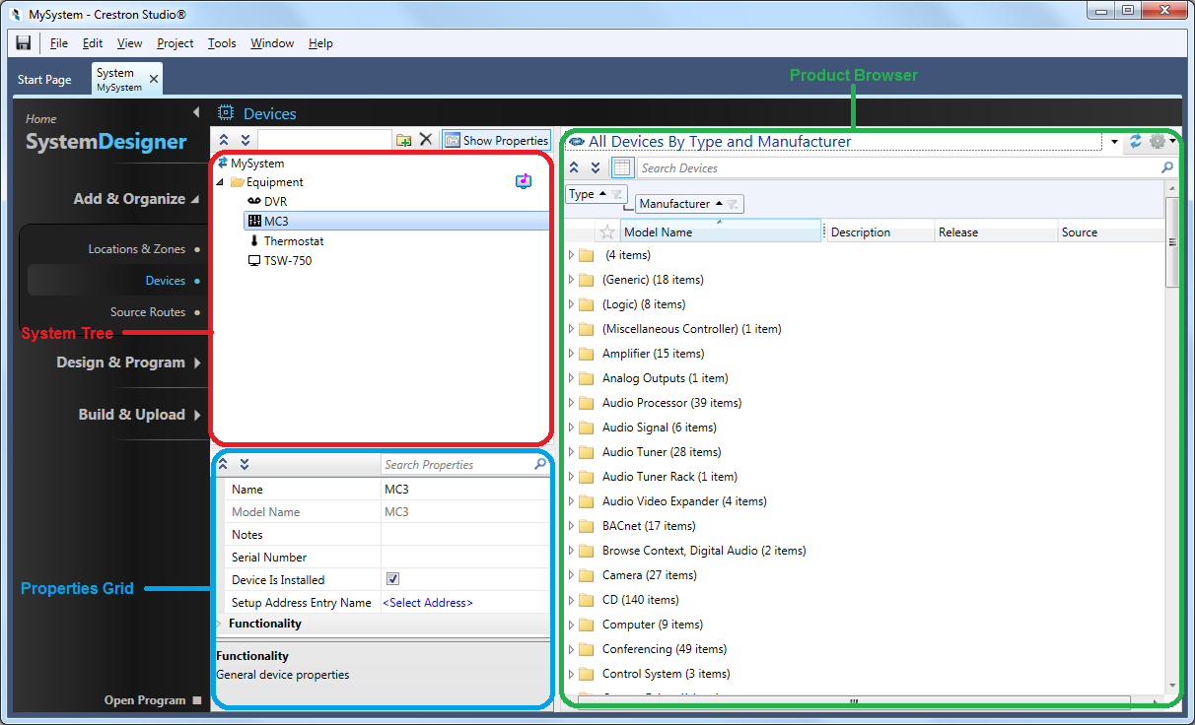The image size is (1195, 725).
Task: Switch to the Start Page tab
Action: 44,80
